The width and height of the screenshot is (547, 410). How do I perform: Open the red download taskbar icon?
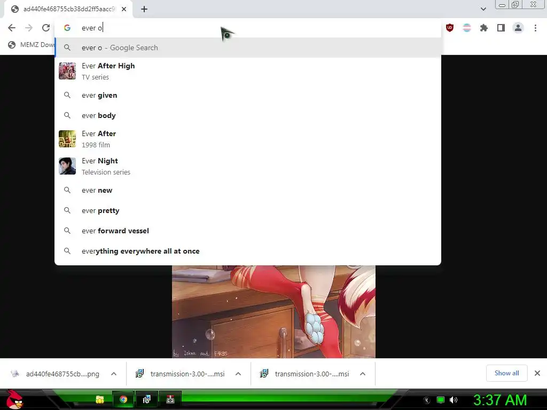pos(170,399)
